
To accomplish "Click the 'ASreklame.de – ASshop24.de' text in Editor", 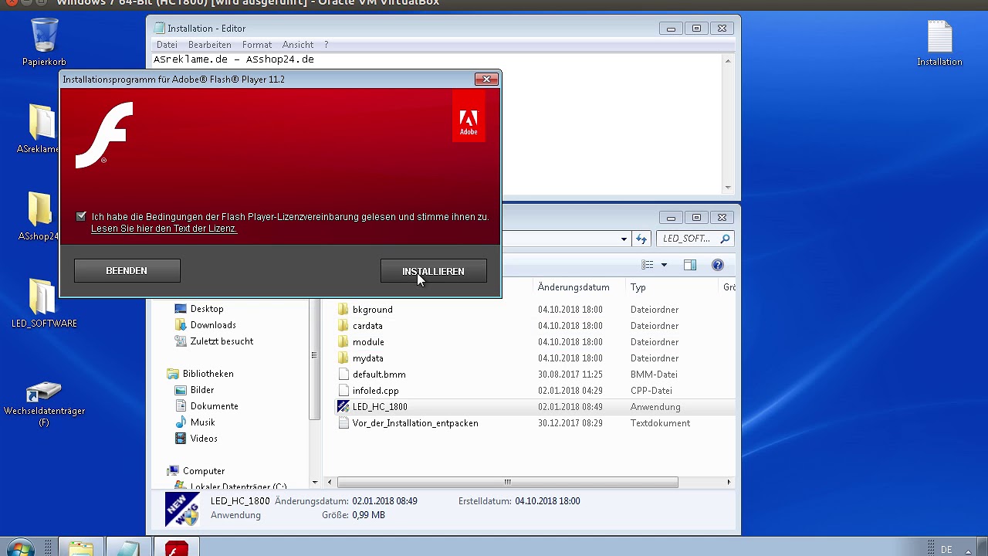I will click(x=234, y=59).
